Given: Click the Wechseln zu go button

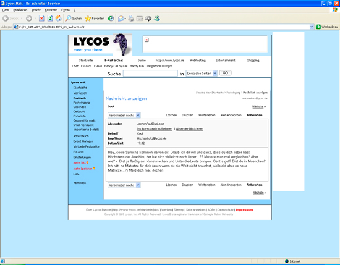Looking at the screenshot, I should [327, 27].
